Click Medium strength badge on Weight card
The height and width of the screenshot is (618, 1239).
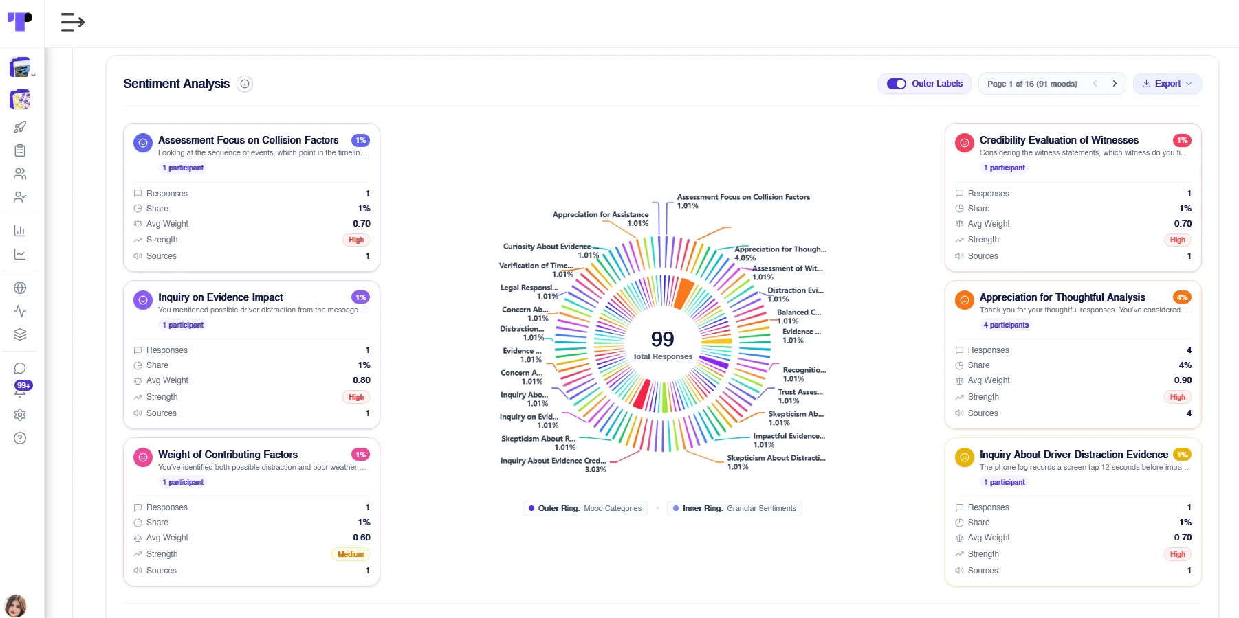click(x=351, y=554)
